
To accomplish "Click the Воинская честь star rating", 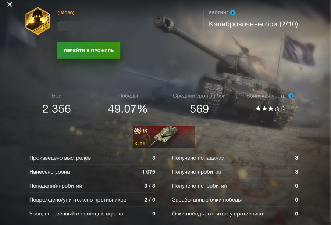I will coord(271,109).
